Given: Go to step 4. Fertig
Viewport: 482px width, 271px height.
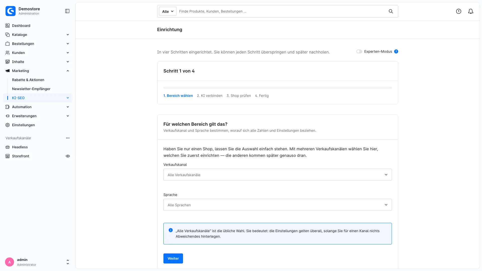Looking at the screenshot, I should tap(262, 96).
